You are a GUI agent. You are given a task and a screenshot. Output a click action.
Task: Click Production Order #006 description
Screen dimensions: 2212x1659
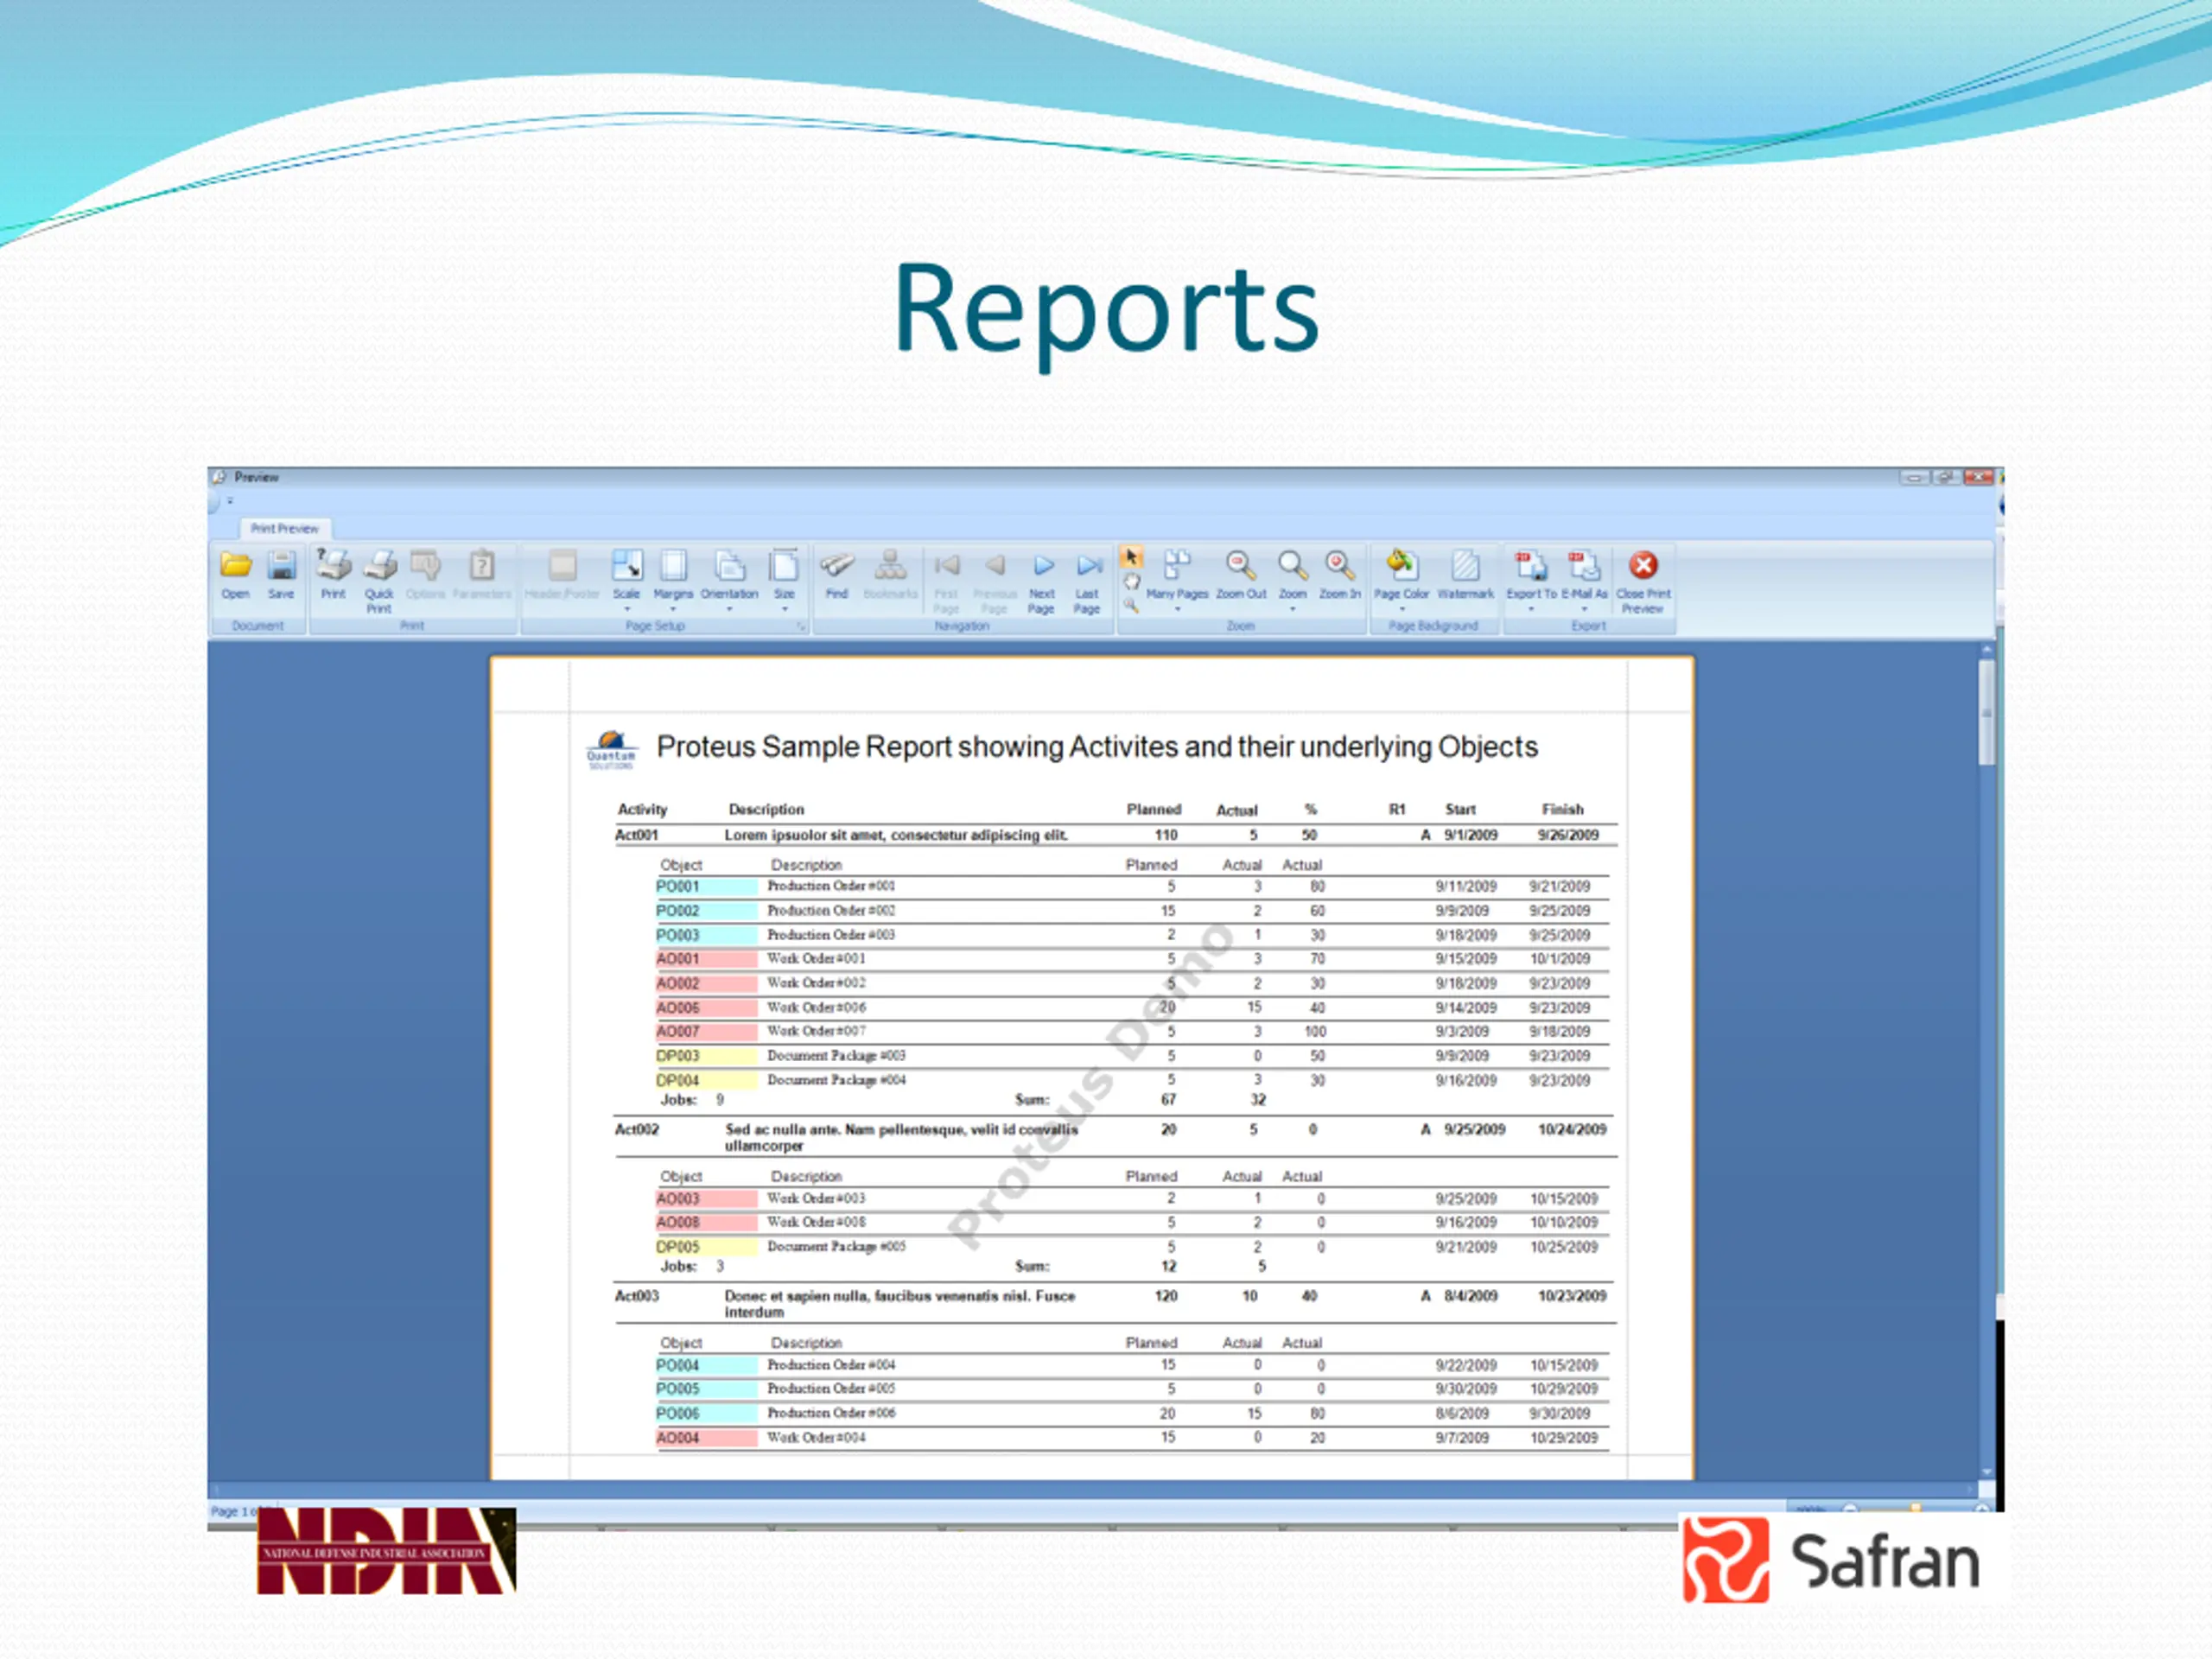click(831, 1413)
